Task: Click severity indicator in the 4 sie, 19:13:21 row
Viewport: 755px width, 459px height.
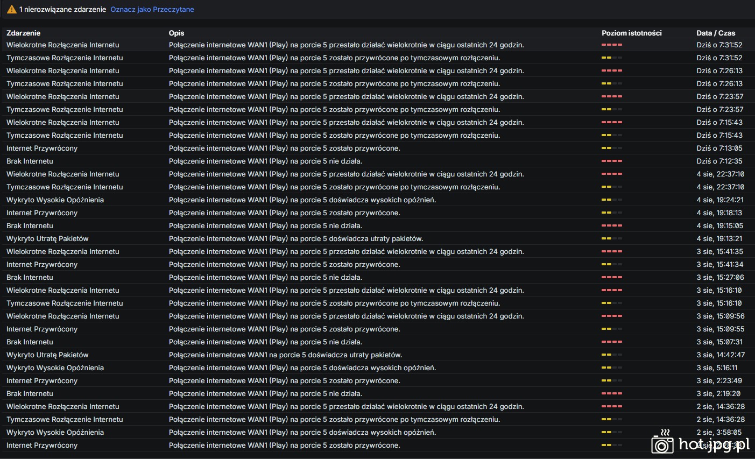Action: [612, 238]
